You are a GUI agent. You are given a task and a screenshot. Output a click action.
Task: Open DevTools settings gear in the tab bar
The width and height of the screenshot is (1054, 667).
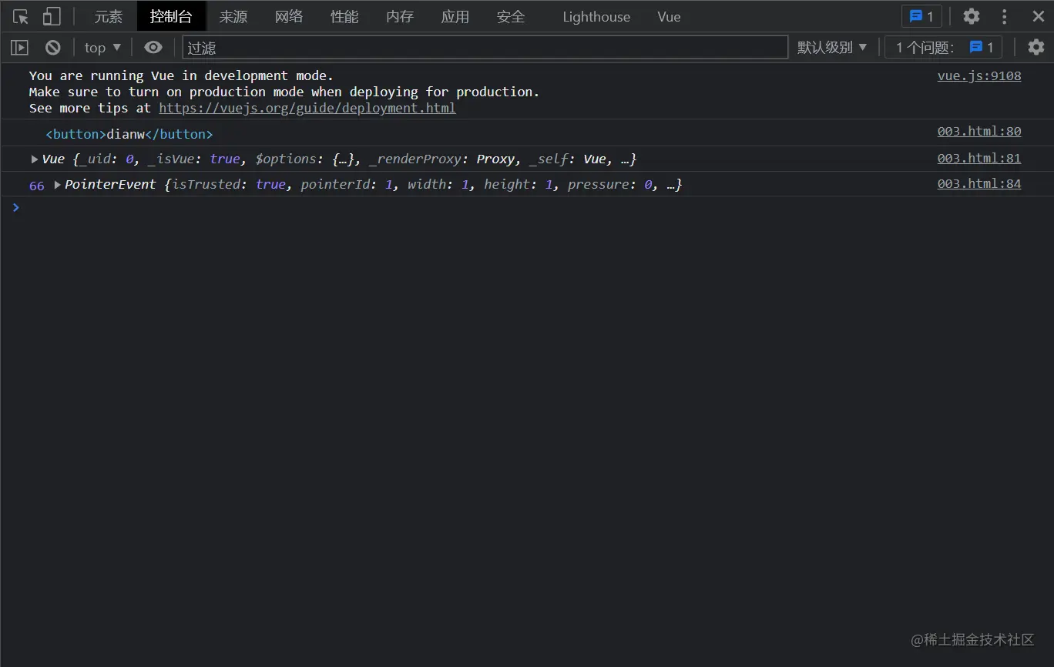click(972, 16)
